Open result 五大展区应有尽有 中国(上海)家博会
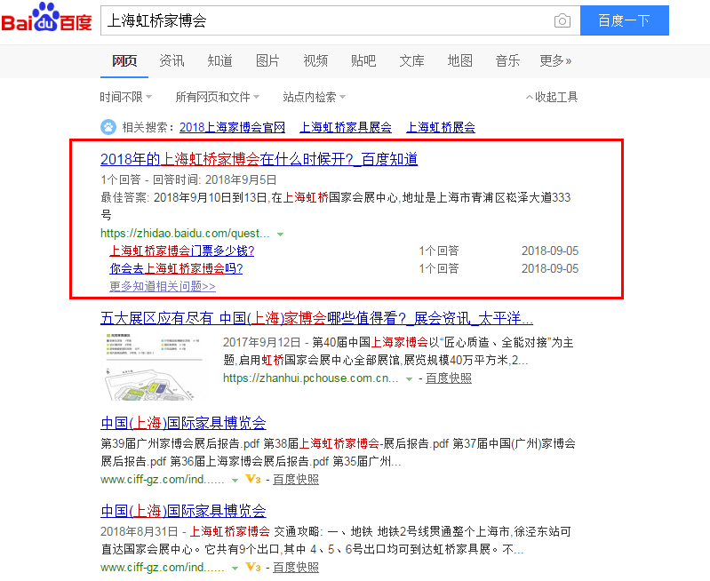The width and height of the screenshot is (710, 581). (x=316, y=318)
